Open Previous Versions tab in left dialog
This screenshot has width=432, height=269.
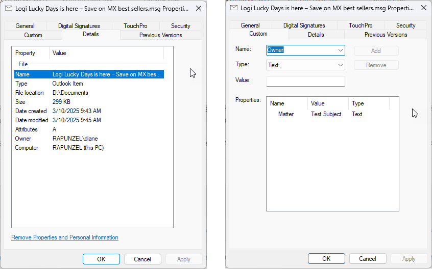click(x=160, y=35)
